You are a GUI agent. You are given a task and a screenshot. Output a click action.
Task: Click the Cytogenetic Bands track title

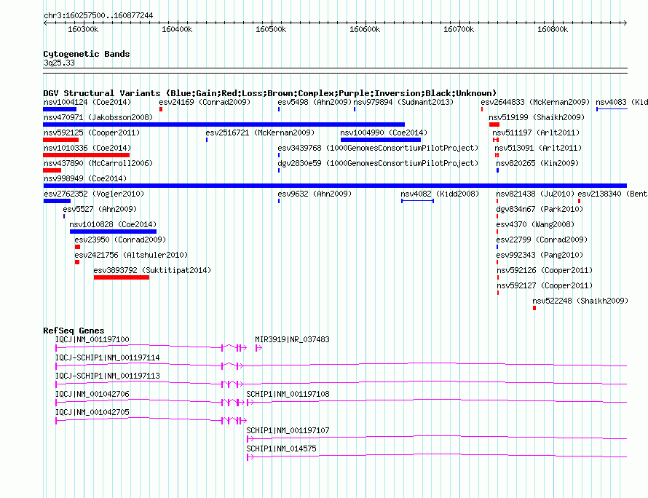click(x=87, y=54)
